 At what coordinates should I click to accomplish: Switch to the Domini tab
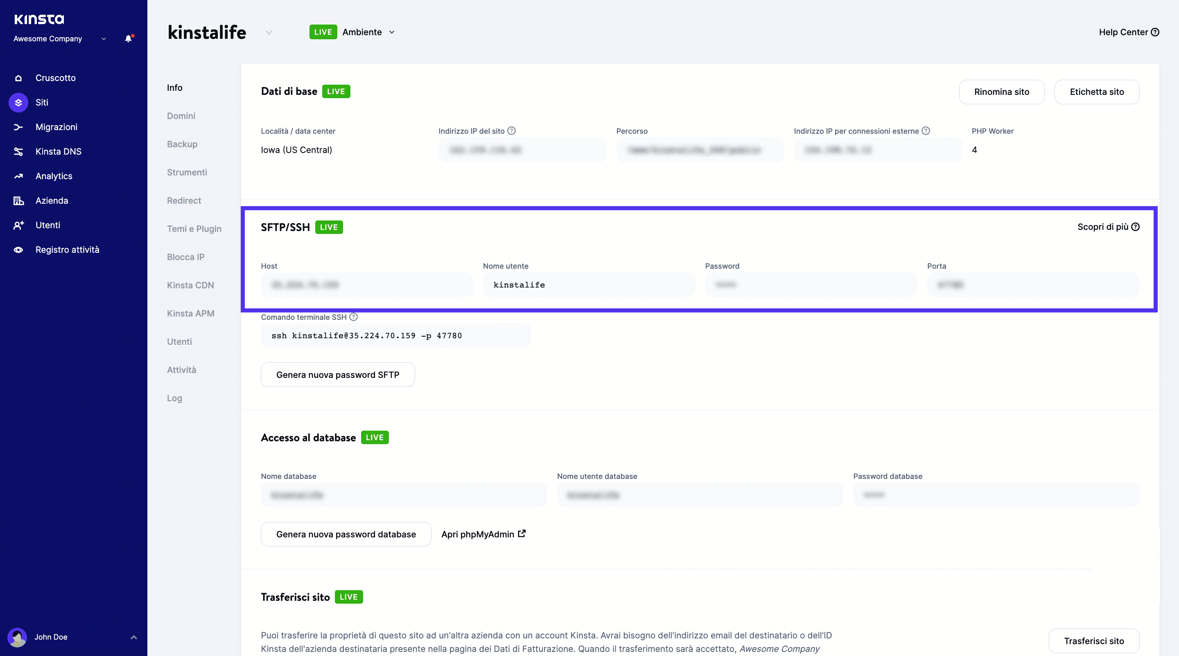pos(181,116)
